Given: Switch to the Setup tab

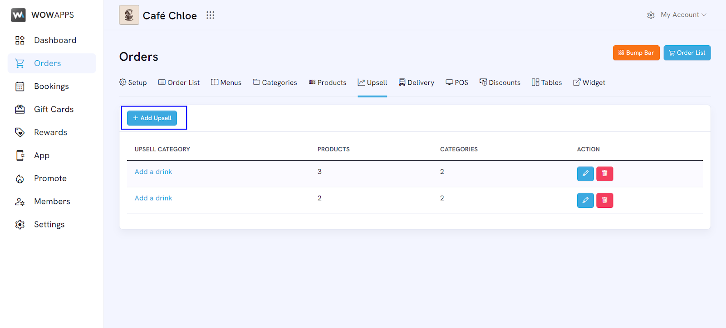Looking at the screenshot, I should (133, 82).
